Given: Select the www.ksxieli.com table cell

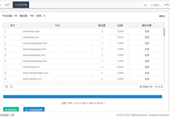Looking at the screenshot, I should coord(31,67).
